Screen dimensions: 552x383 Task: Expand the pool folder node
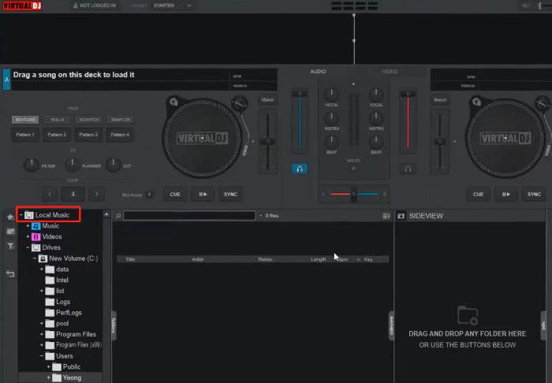42,324
